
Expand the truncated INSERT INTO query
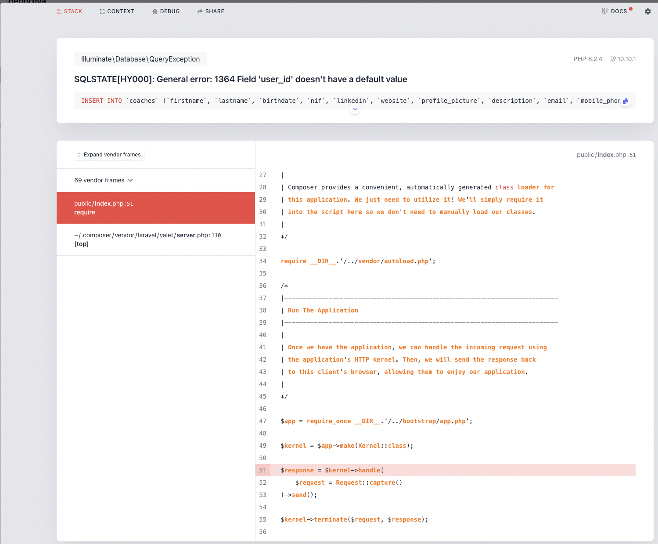click(x=355, y=109)
